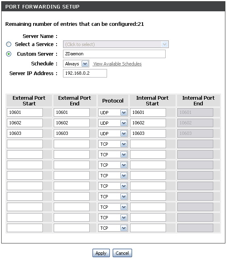Open protocol dropdown for port 10601 row
227x260 pixels.
click(x=113, y=113)
